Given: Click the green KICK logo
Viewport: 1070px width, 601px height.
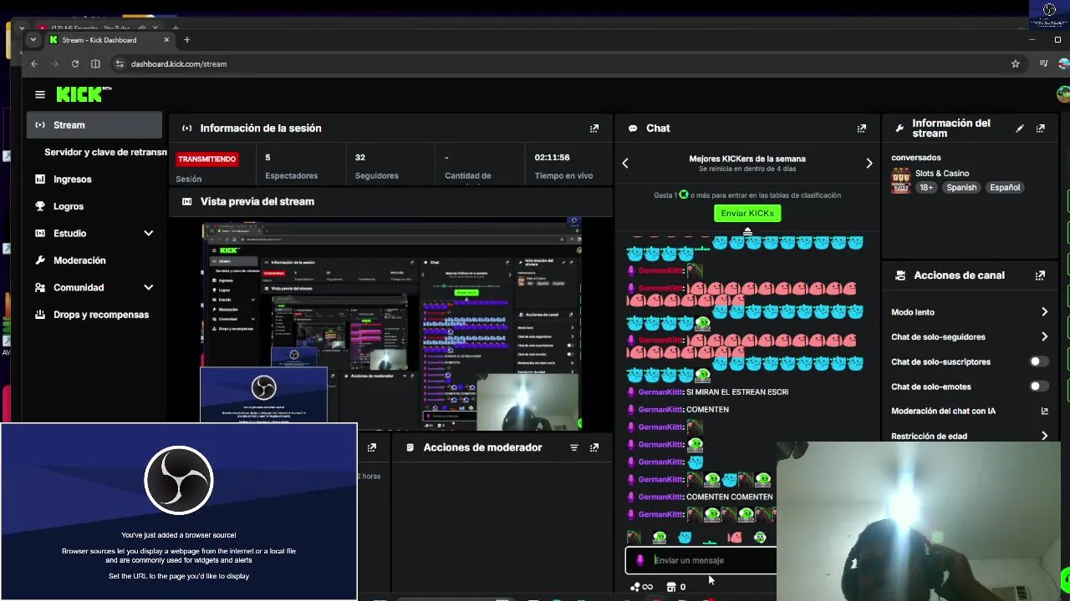Looking at the screenshot, I should [84, 94].
